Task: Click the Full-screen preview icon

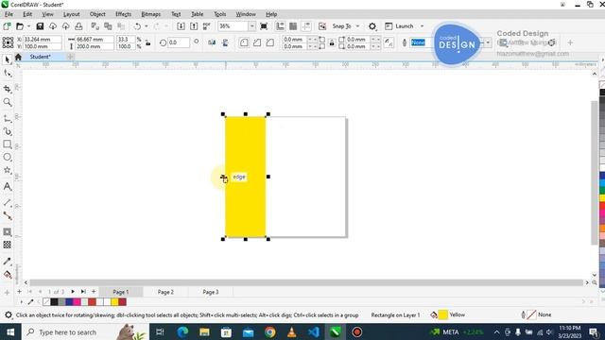Action: click(264, 26)
